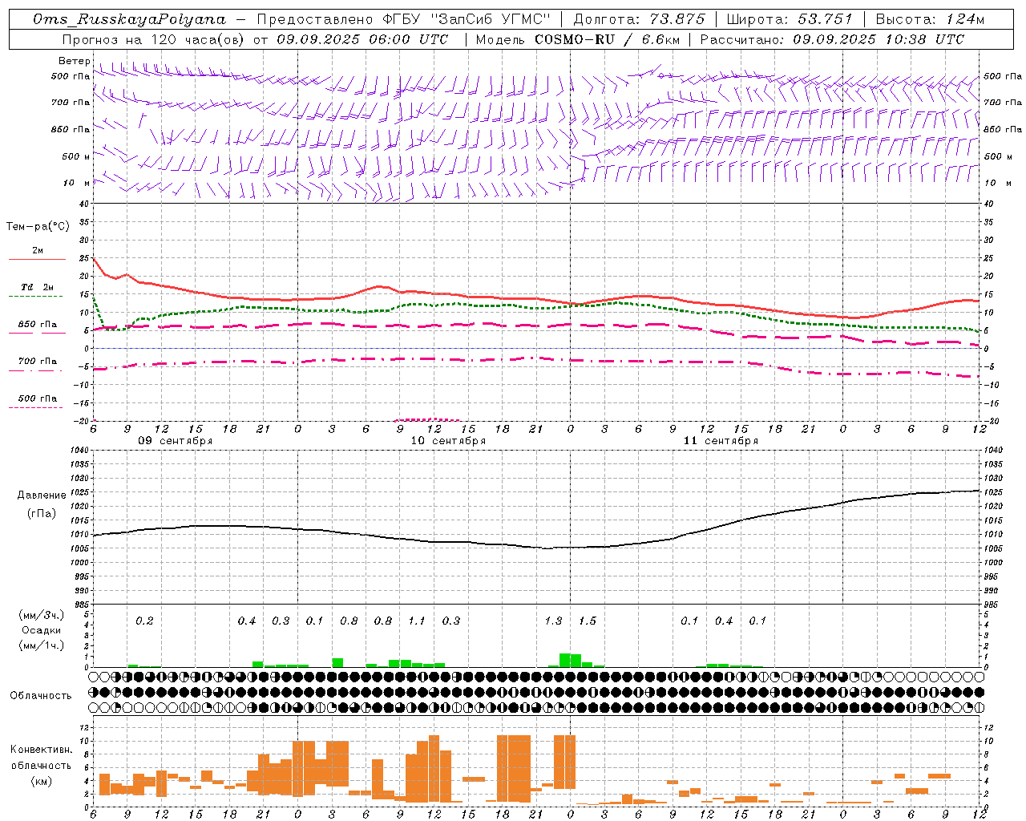This screenshot has height=821, width=1026.
Task: Select forecast start 09.09.2025 06:00 UTC
Action: [x=362, y=39]
